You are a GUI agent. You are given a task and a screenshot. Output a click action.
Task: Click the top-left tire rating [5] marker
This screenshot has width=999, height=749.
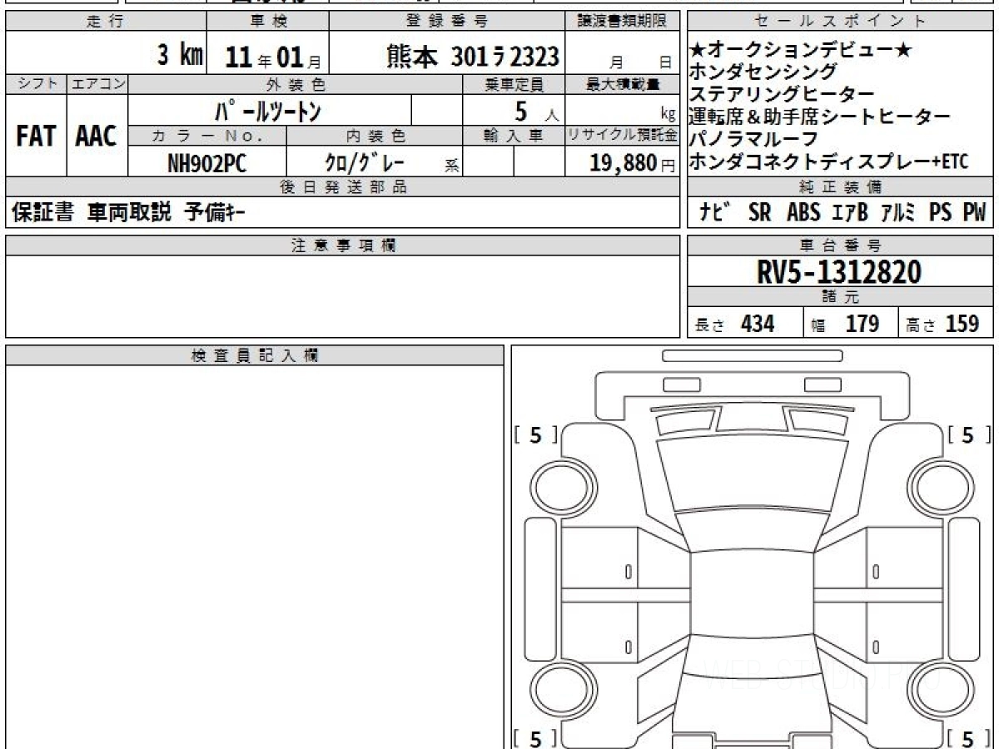535,434
